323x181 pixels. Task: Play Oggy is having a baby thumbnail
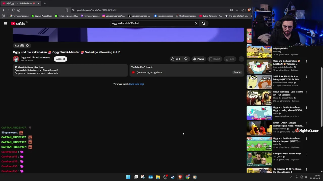[x=259, y=113]
